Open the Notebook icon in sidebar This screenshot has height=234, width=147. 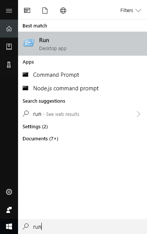point(9,47)
